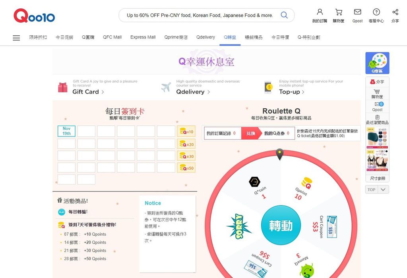Expand the Top-up arrow

click(303, 92)
